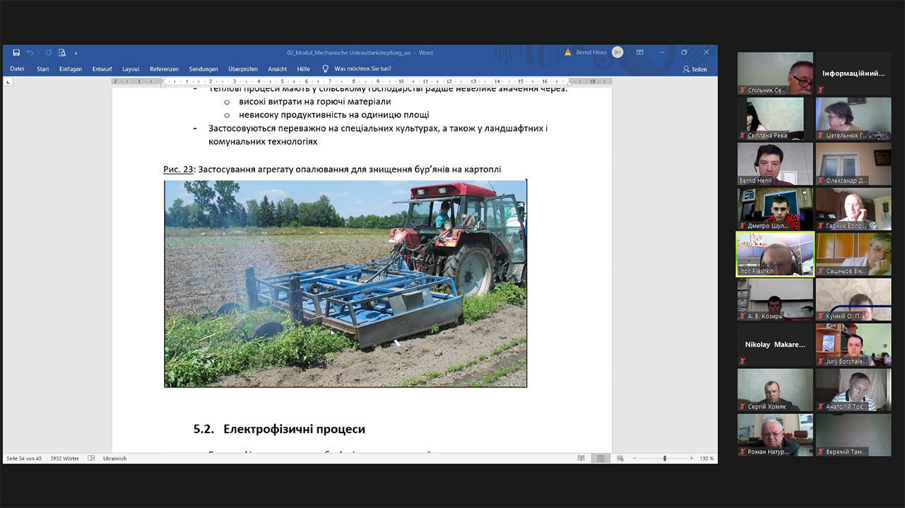Change the language via 'Ukrainisch' in status bar
The height and width of the screenshot is (508, 905).
point(115,459)
